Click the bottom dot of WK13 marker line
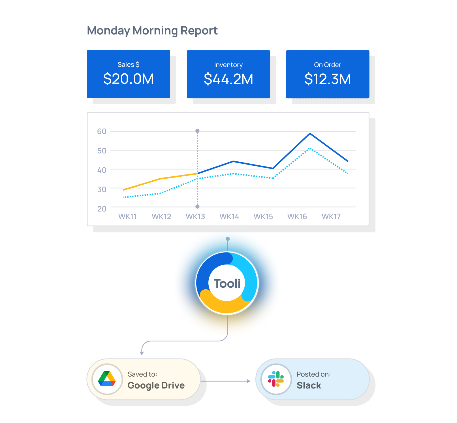 click(x=198, y=207)
